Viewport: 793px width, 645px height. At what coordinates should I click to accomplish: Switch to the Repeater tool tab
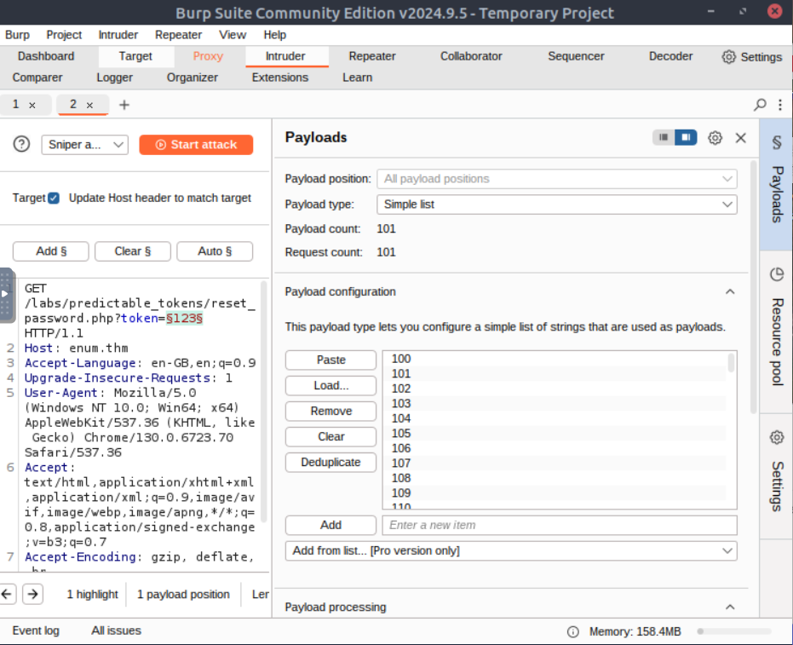click(372, 56)
